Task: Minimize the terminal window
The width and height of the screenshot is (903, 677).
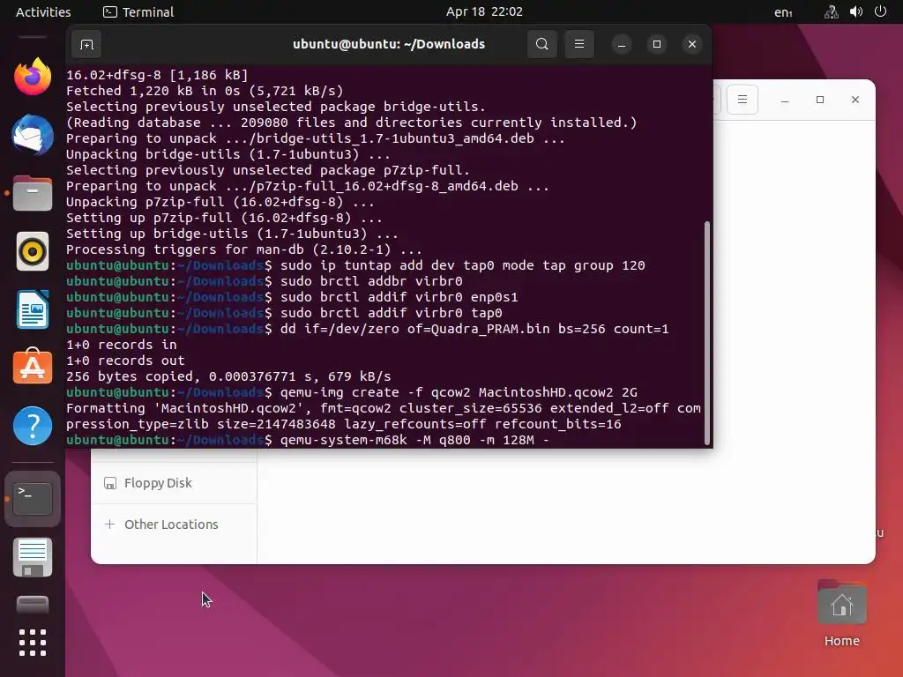Action: [x=622, y=44]
